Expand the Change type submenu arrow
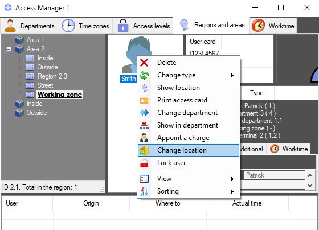319x230 pixels. 232,76
